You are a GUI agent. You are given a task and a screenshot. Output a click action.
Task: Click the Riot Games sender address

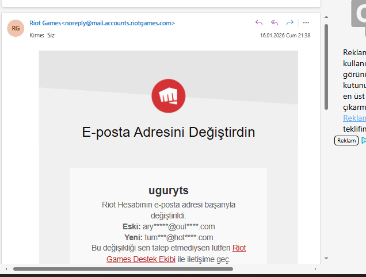tap(102, 23)
